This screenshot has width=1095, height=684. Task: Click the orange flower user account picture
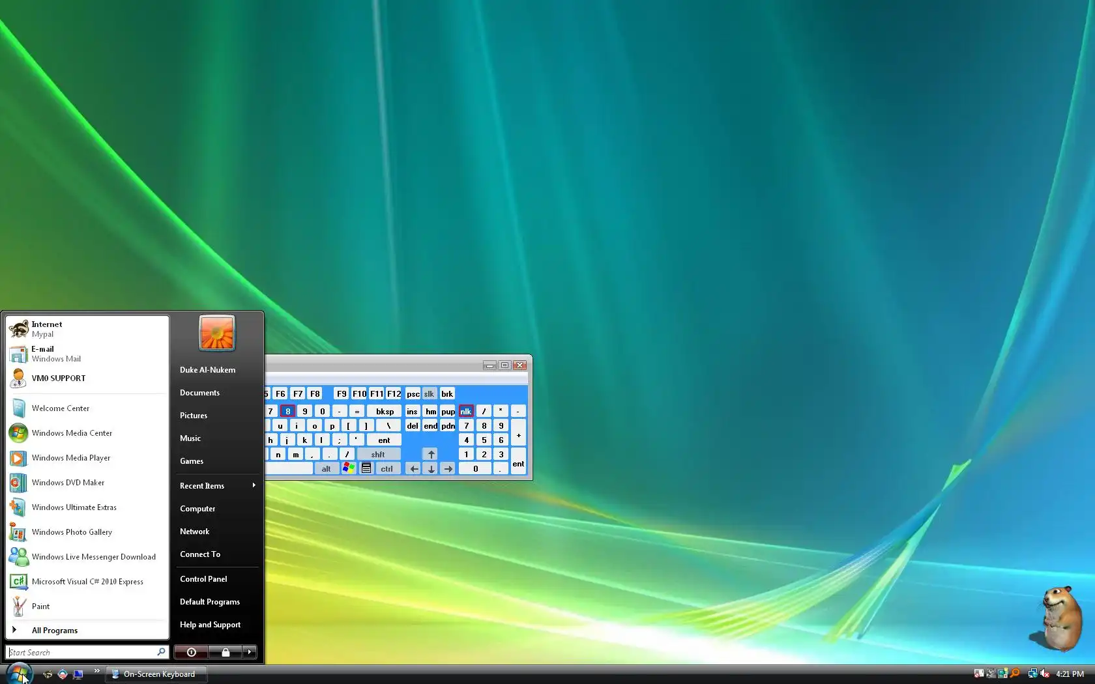tap(217, 333)
